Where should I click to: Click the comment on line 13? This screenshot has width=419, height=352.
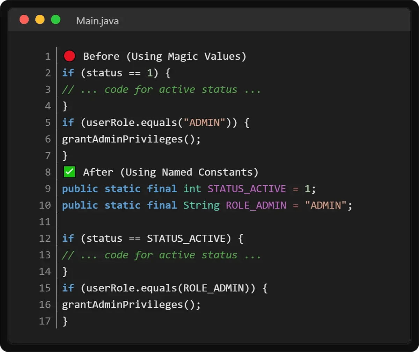pos(161,255)
